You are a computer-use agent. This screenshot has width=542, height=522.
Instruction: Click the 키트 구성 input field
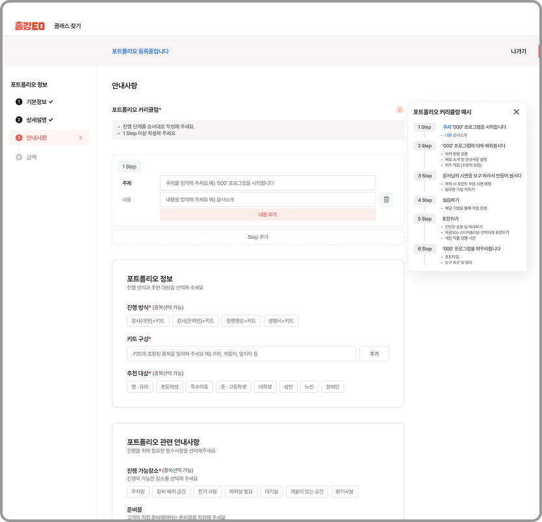pos(241,354)
